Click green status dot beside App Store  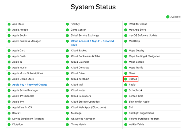point(9,24)
